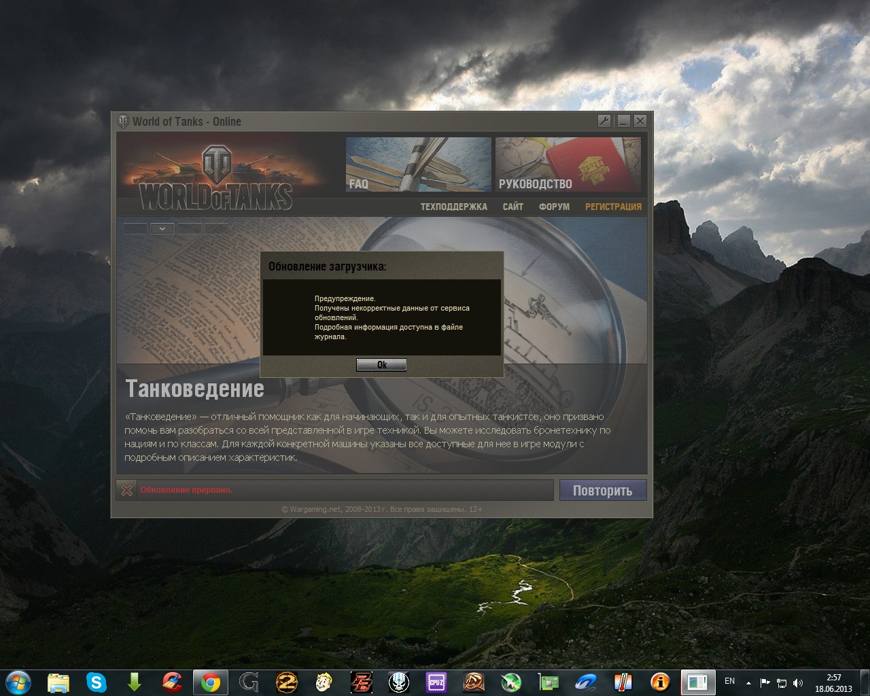
Task: Open launcher settings wrench icon
Action: 604,121
